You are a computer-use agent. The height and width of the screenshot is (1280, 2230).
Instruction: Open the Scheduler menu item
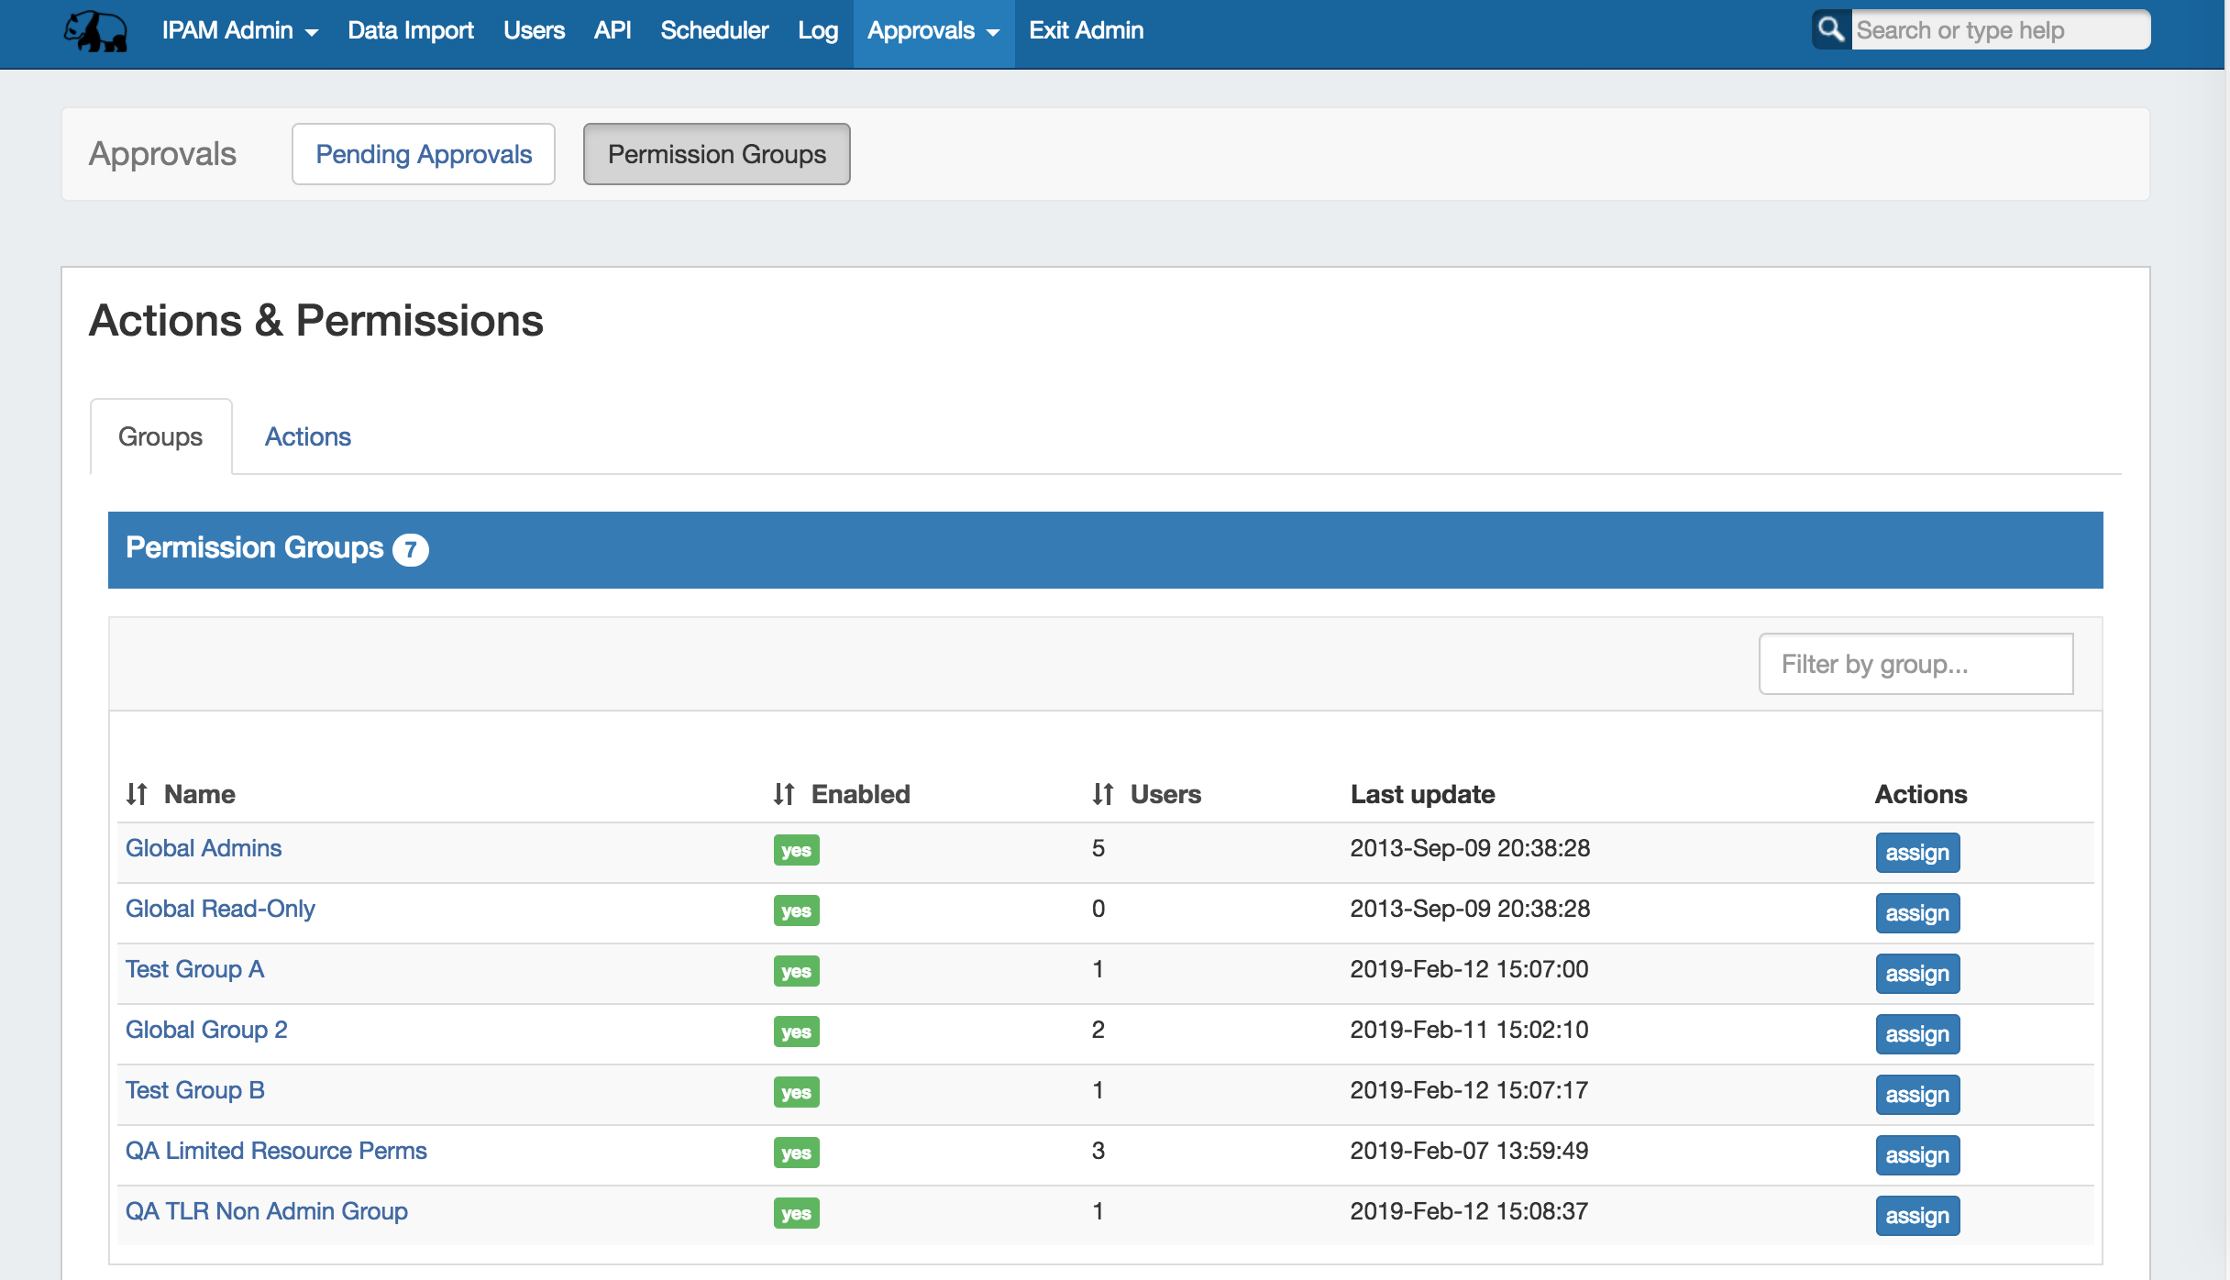click(x=713, y=31)
